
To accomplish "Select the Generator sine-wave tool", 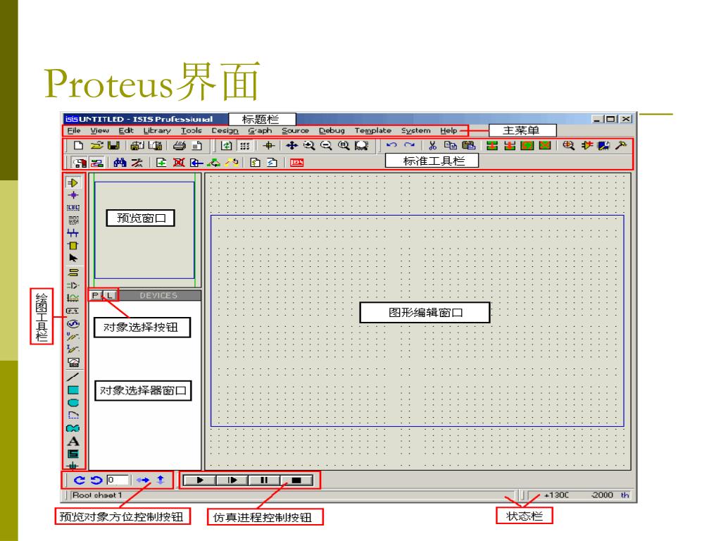I will [73, 323].
